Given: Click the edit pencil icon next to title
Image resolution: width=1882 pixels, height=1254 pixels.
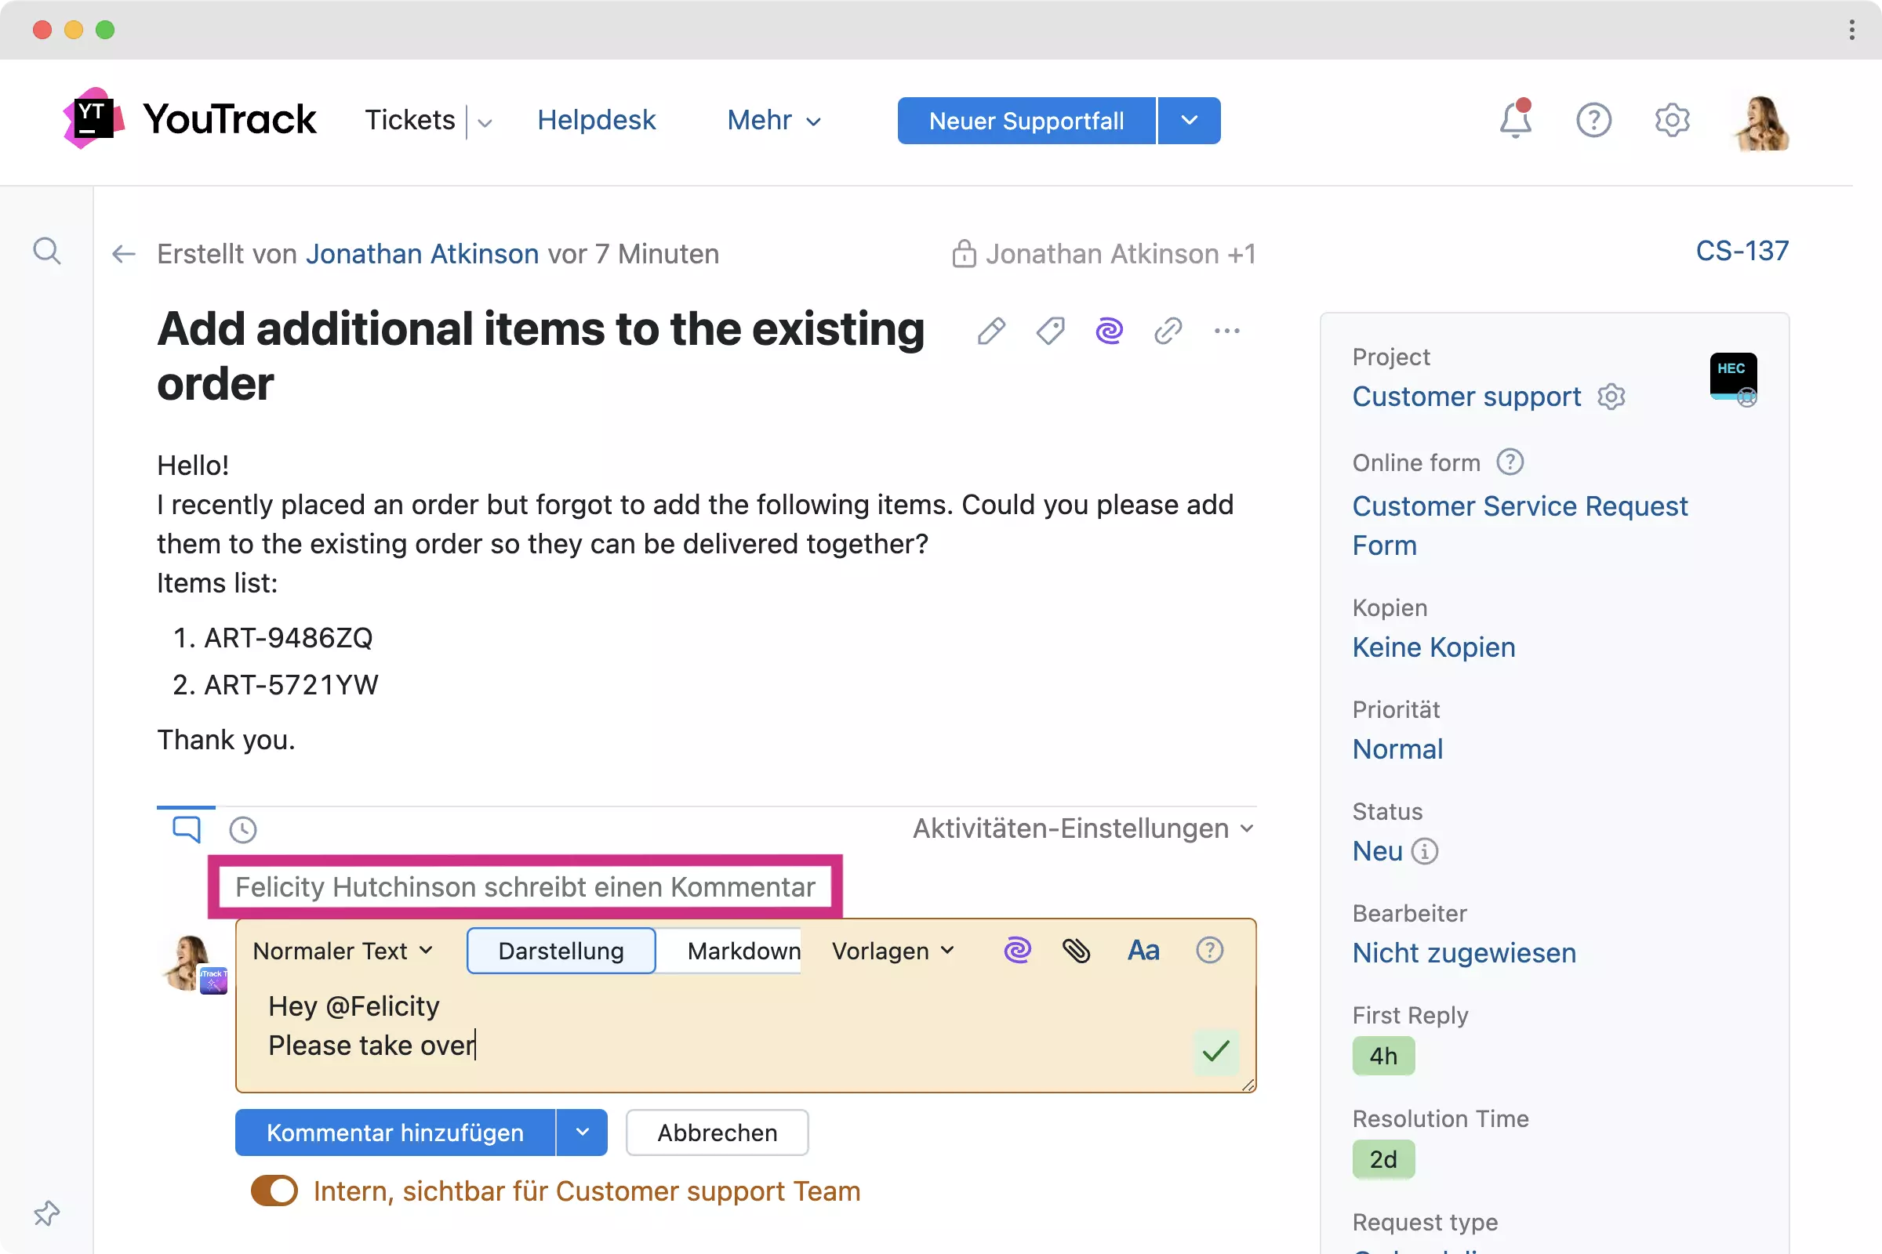Looking at the screenshot, I should tap(990, 330).
